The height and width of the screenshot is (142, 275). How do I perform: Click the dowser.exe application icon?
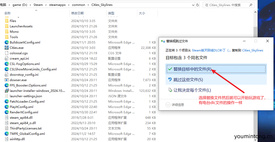(x=7, y=80)
